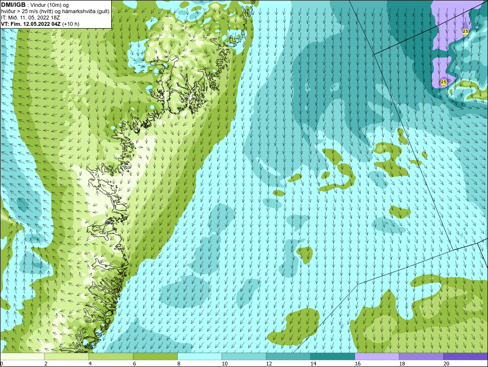Click the 14–16 m/s dark teal legend swatch

click(333, 356)
